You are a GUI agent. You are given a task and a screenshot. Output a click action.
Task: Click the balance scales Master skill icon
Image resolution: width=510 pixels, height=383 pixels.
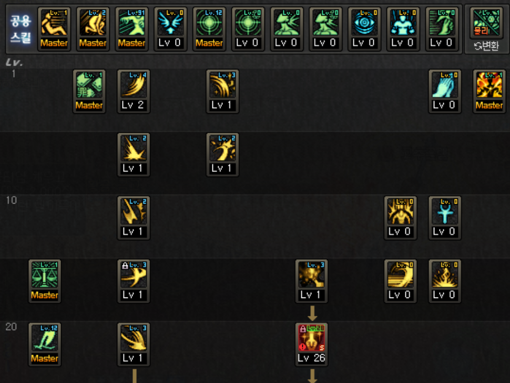pos(45,281)
